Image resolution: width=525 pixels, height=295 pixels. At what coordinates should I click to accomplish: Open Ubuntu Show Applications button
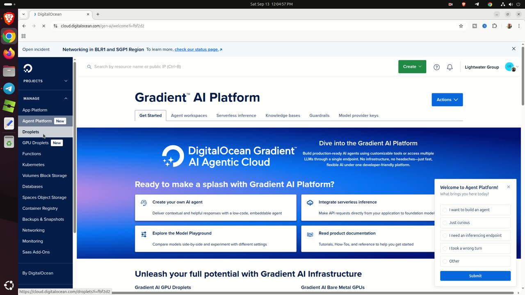point(9,285)
